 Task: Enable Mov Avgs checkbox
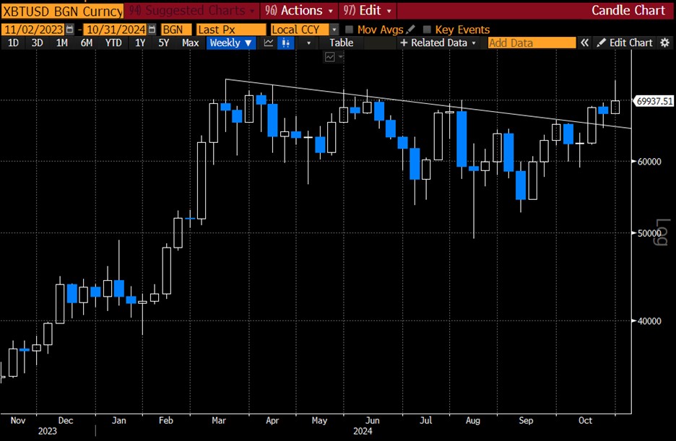tap(350, 30)
